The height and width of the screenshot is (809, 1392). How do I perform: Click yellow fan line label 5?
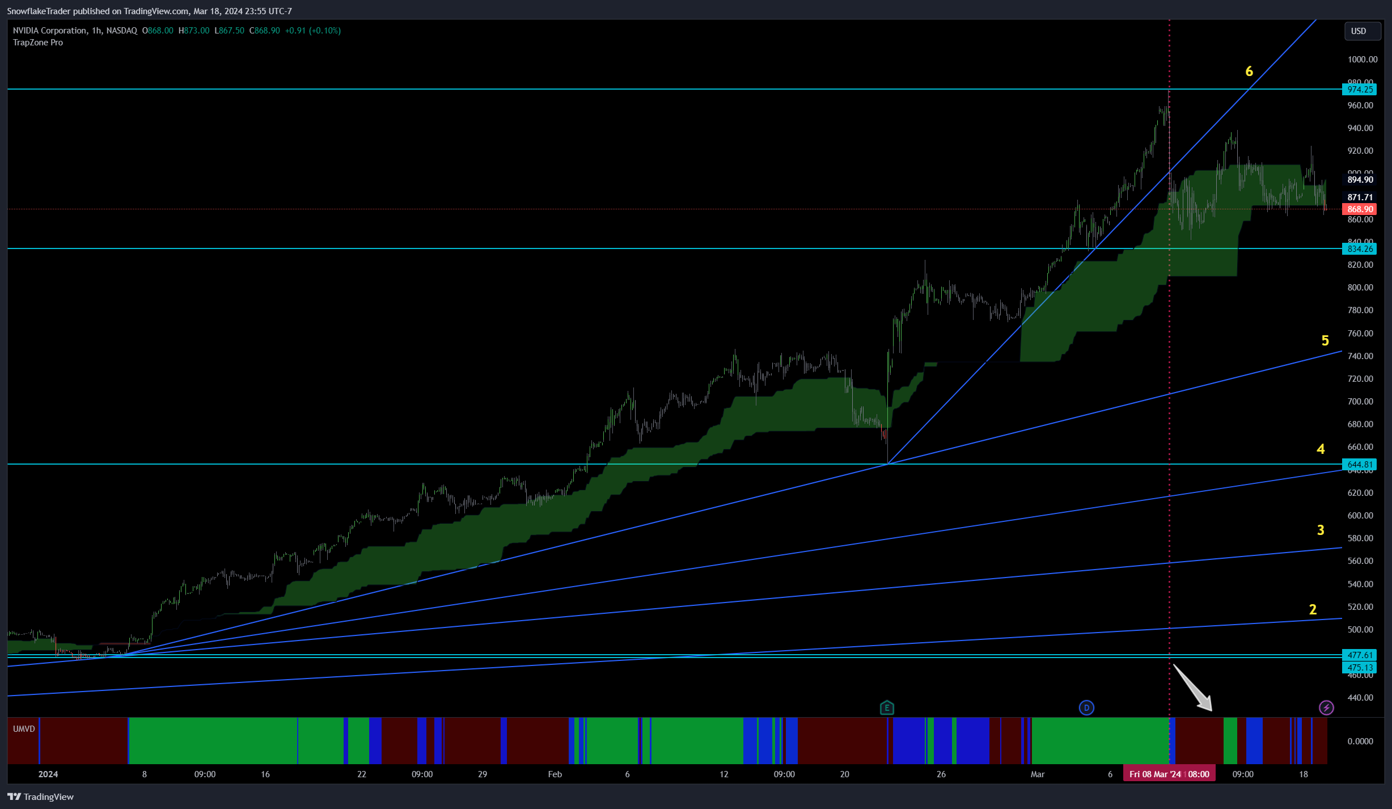(x=1325, y=340)
